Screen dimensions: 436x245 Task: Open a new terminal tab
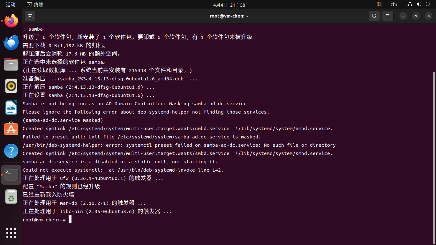(x=30, y=16)
